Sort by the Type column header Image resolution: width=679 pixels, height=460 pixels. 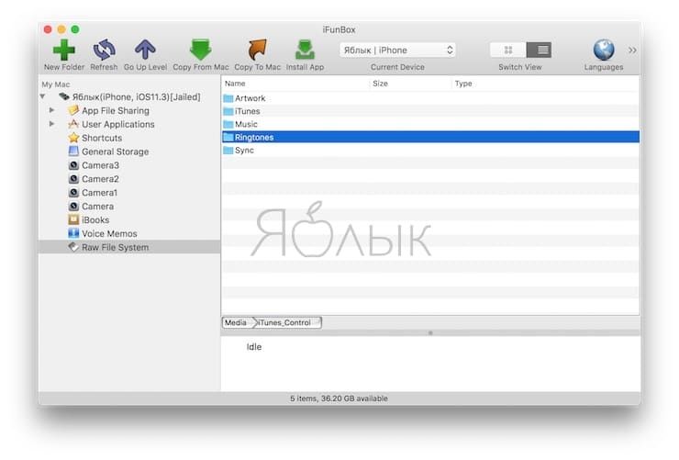[463, 84]
